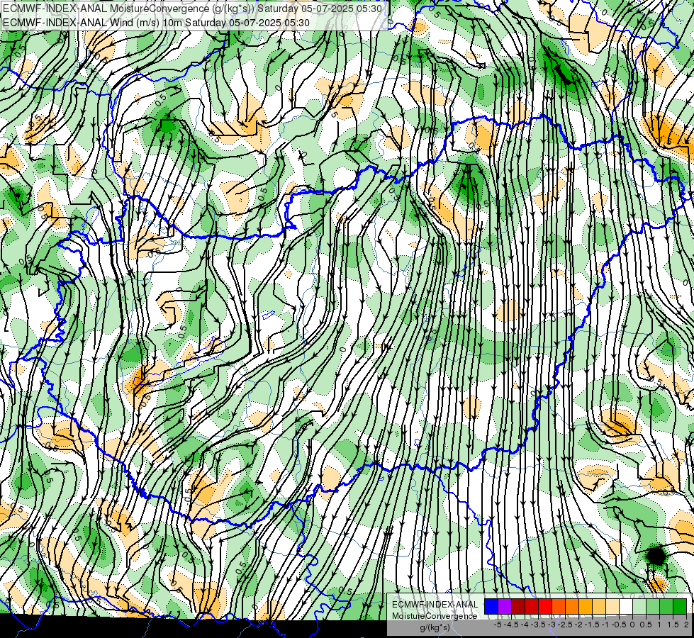This screenshot has width=694, height=638.
Task: Click the purple legend swatch
Action: pyautogui.click(x=505, y=606)
